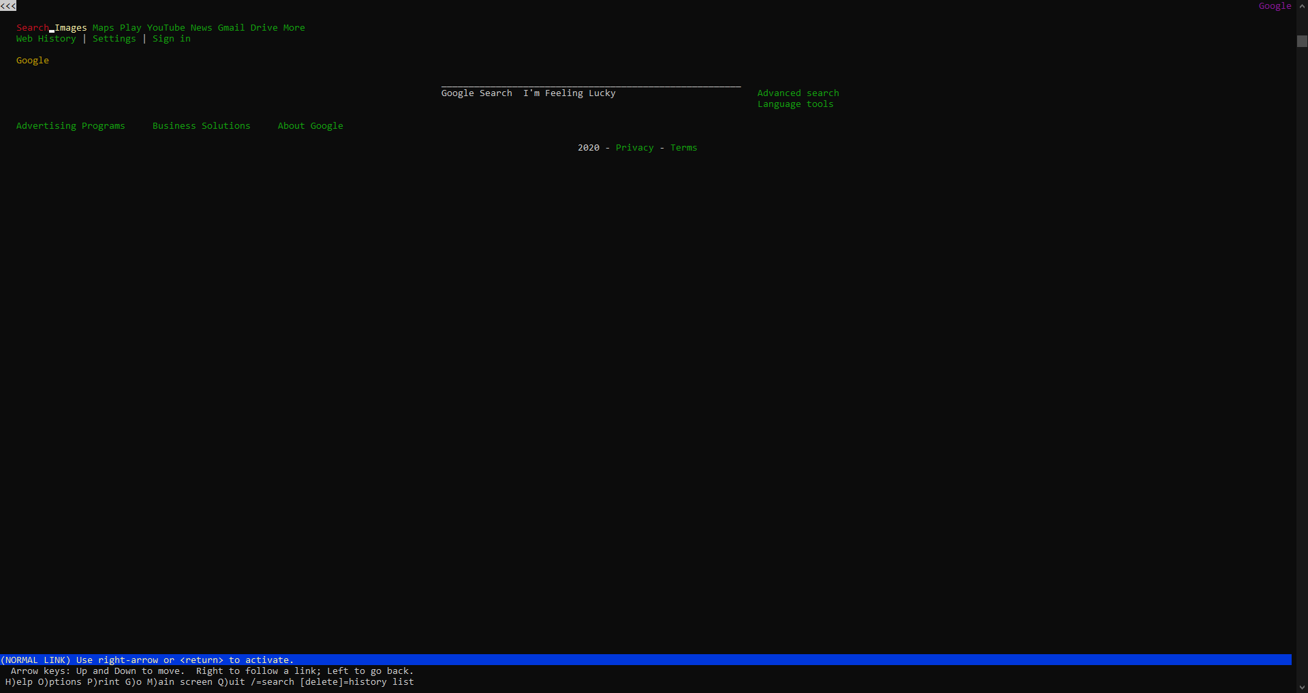Click the P)rint command in status line

coord(104,682)
